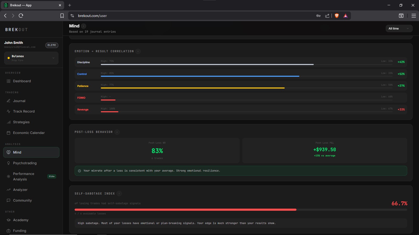
Task: Click the Elite tag beside Performance Analysis
Action: tap(52, 177)
